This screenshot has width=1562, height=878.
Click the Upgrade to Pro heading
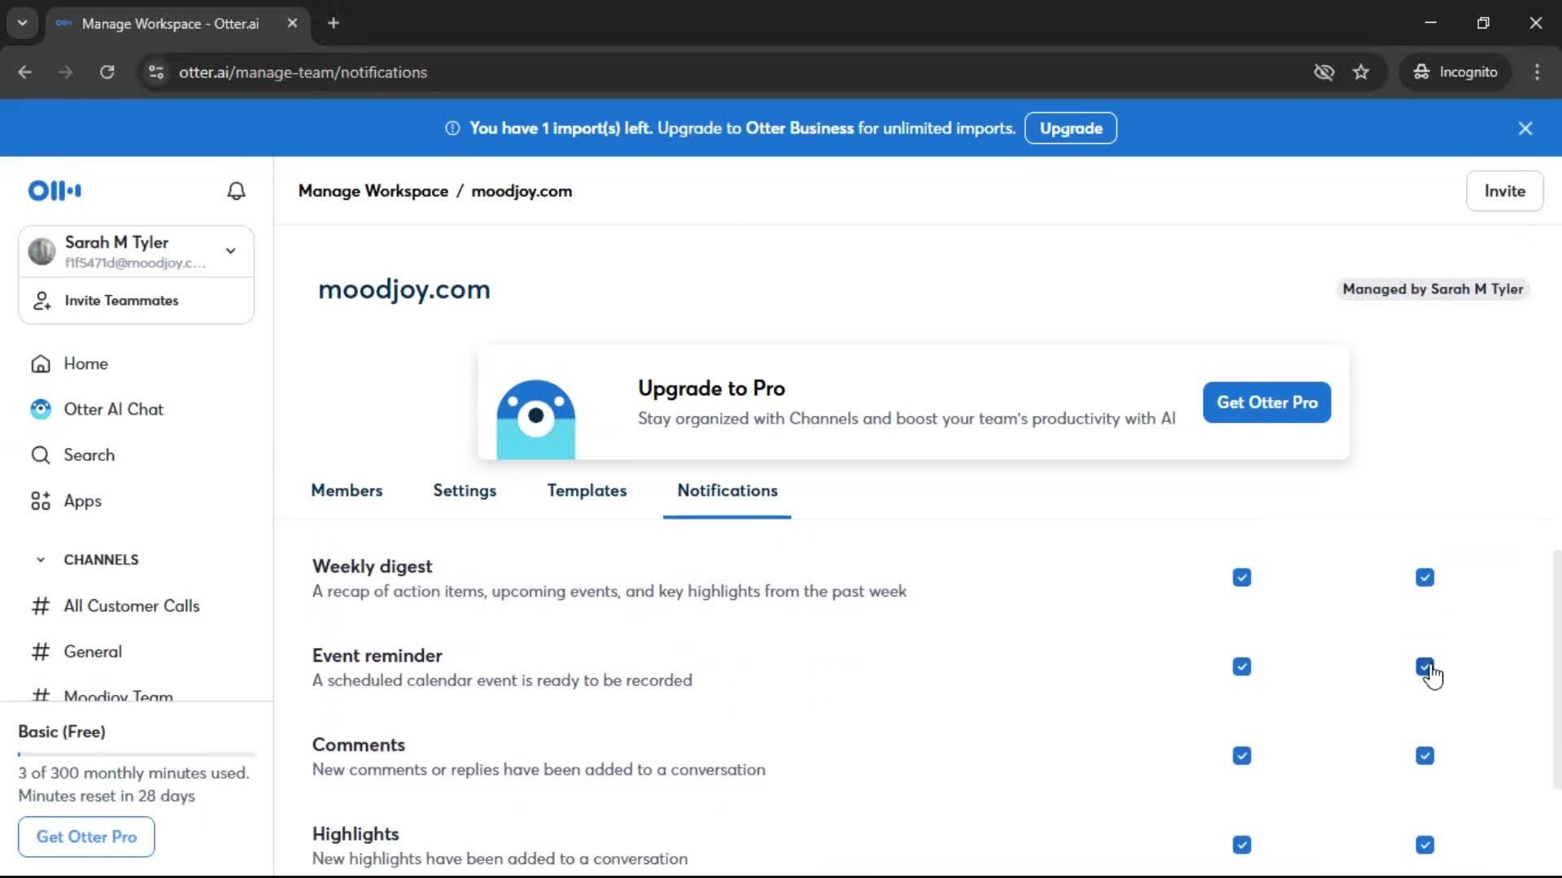coord(711,389)
